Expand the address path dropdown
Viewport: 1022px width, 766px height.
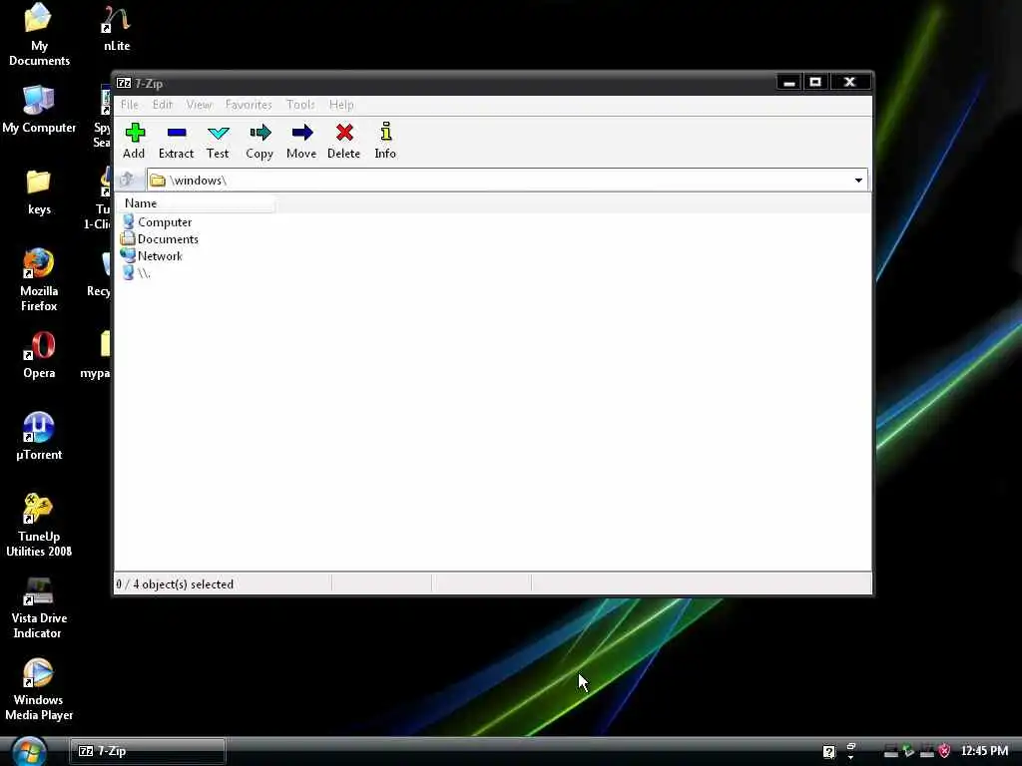tap(858, 181)
